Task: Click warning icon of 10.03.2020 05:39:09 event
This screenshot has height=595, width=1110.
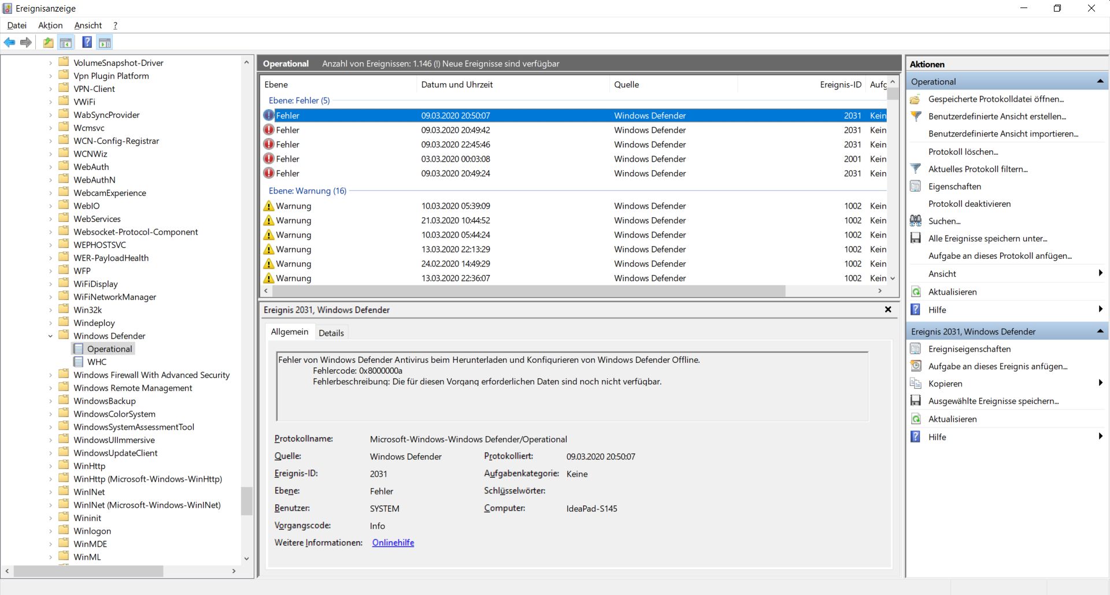Action: [x=269, y=206]
